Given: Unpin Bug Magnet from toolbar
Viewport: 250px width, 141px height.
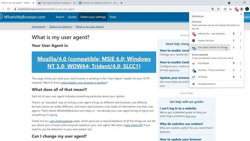Looking at the screenshot, I should pyautogui.click(x=234, y=63).
